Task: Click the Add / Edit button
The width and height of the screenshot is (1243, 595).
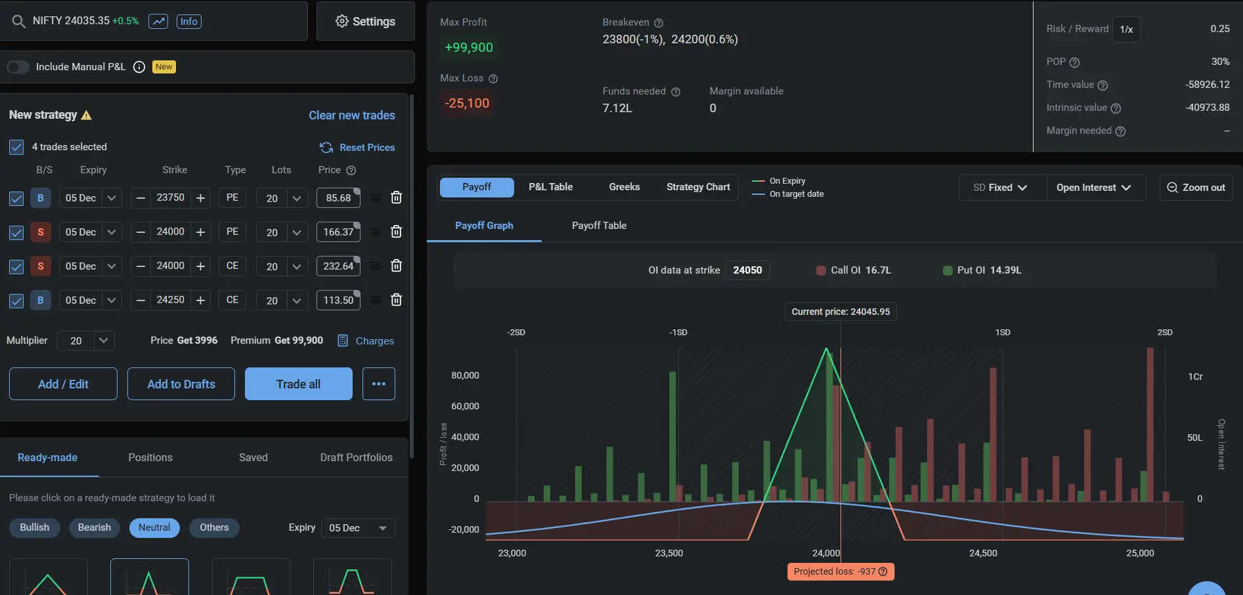Action: [x=63, y=384]
